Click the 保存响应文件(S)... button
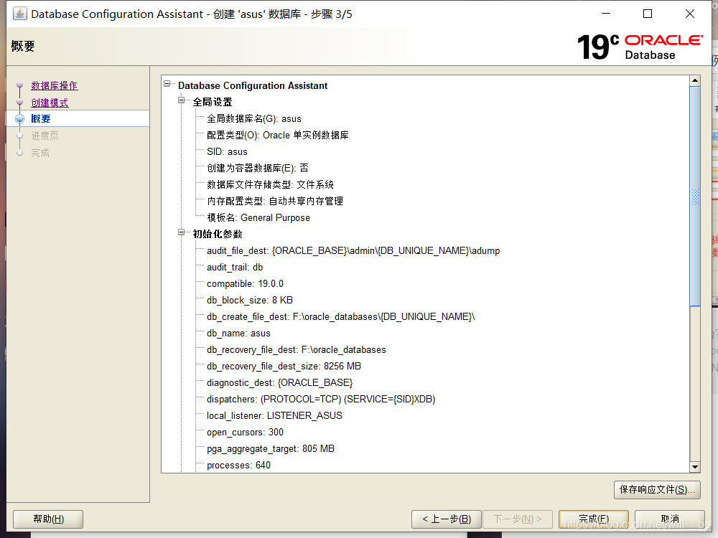Image resolution: width=718 pixels, height=538 pixels. tap(657, 489)
